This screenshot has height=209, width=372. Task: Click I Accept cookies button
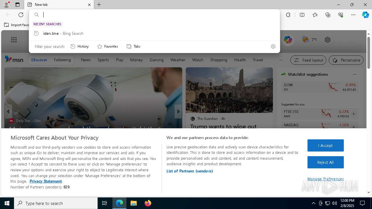click(325, 145)
